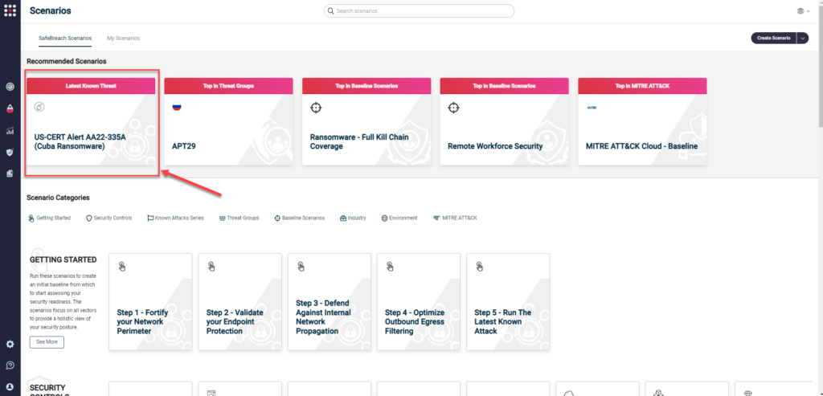Jump to the Known Attacks Series category
The height and width of the screenshot is (396, 823).
pos(175,218)
